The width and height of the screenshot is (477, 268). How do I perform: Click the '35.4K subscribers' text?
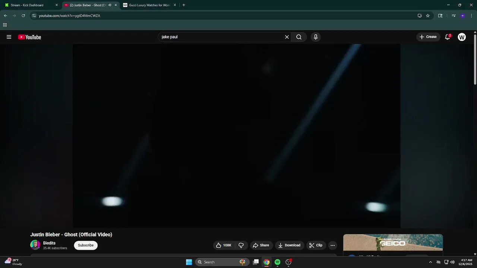[55, 248]
